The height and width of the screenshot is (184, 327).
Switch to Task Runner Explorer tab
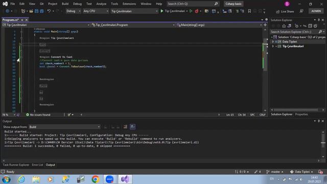(16, 165)
